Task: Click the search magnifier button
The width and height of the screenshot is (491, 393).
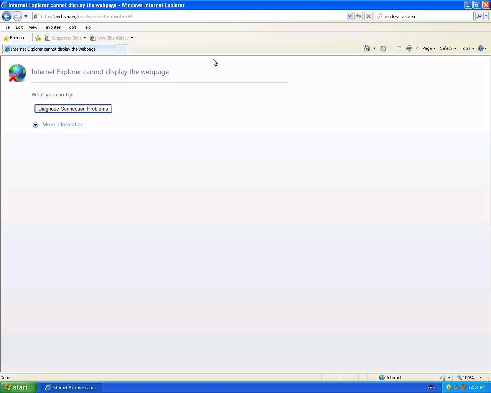Action: [x=479, y=17]
